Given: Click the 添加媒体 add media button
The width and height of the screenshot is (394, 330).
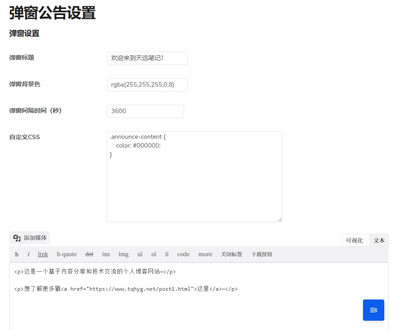Looking at the screenshot, I should pyautogui.click(x=29, y=238).
